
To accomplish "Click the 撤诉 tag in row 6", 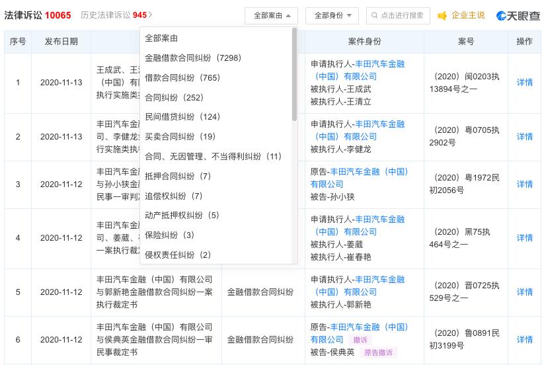I will coord(360,340).
